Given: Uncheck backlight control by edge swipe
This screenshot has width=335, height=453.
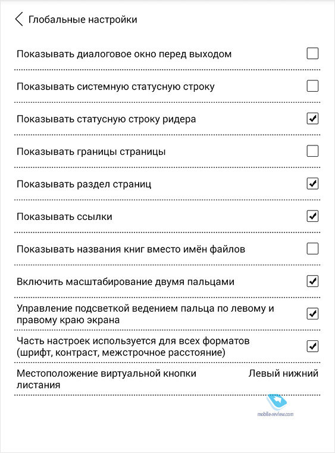Looking at the screenshot, I should click(312, 314).
